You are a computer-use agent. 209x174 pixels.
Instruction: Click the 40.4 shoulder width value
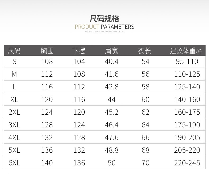(111, 62)
